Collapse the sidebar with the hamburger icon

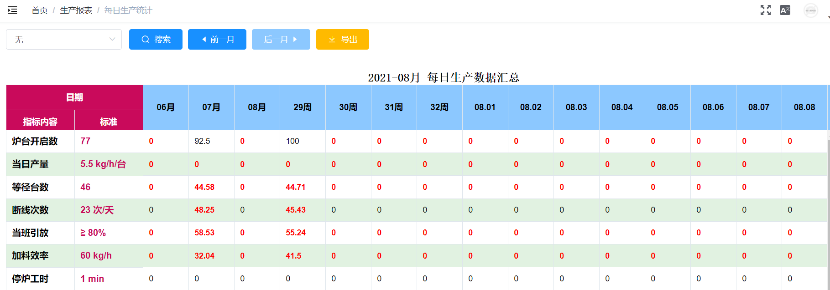click(13, 10)
